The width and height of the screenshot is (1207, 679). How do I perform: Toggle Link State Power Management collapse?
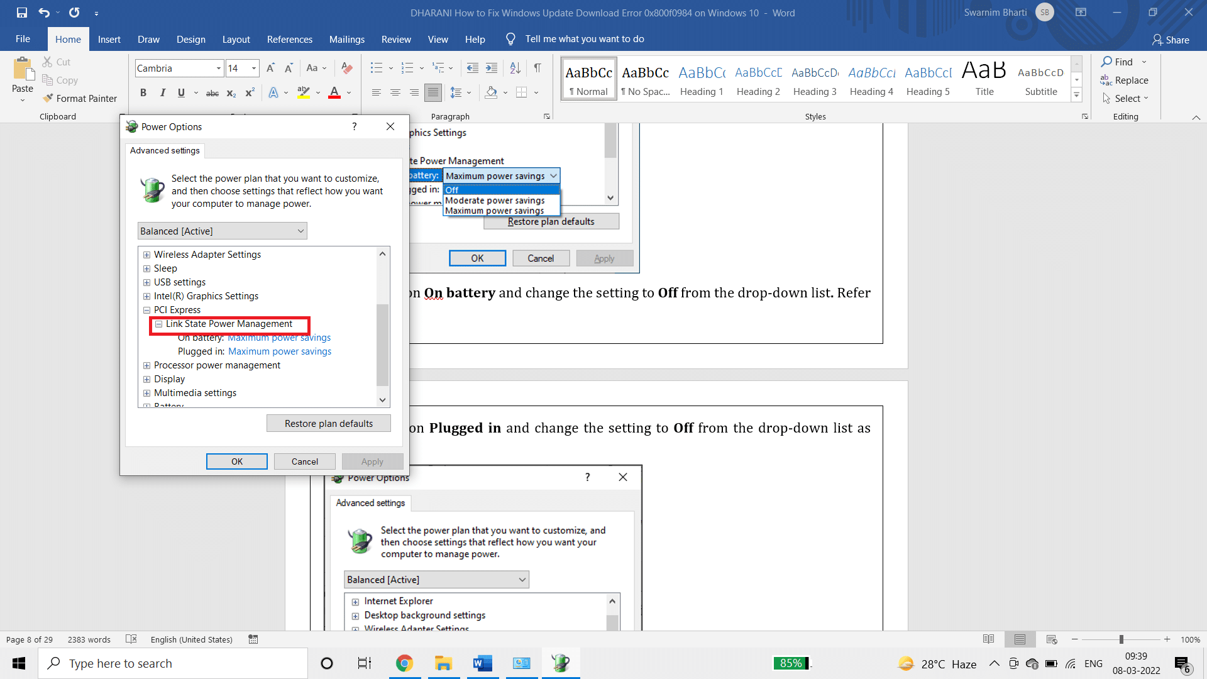159,323
